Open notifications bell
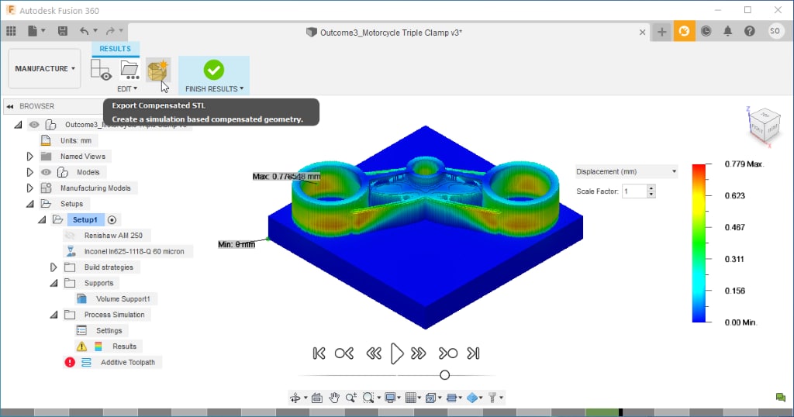 tap(727, 31)
